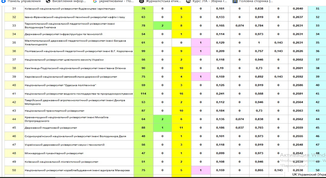
Task: Click green cell 114 in водного господарства row
Action: (x=143, y=94)
